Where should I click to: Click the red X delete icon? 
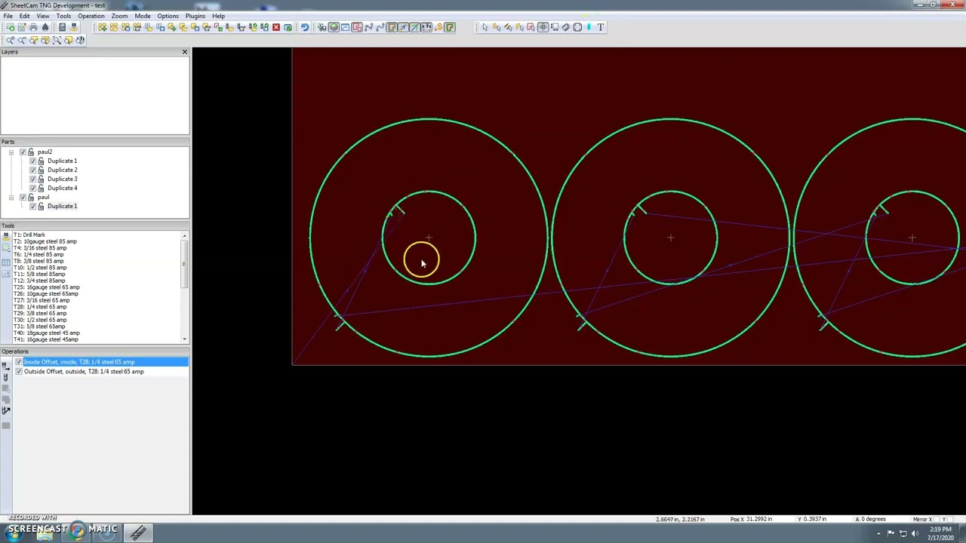(x=276, y=27)
